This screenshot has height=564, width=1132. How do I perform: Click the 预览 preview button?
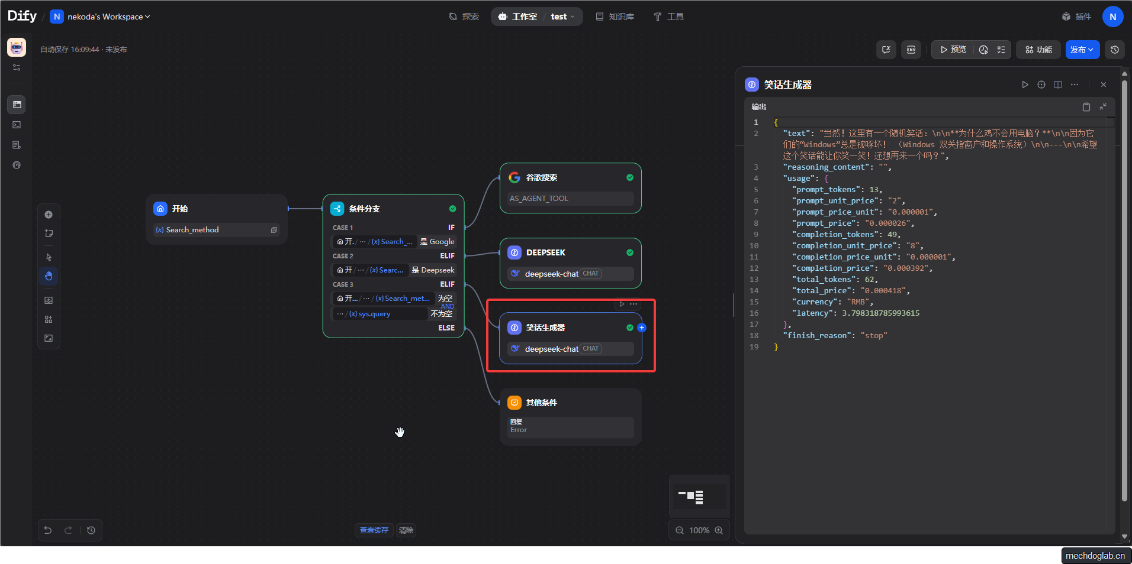coord(953,50)
